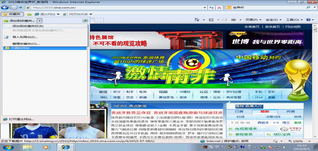Open Windows Media Player from the taskbar
318x151 pixels.
[45, 147]
